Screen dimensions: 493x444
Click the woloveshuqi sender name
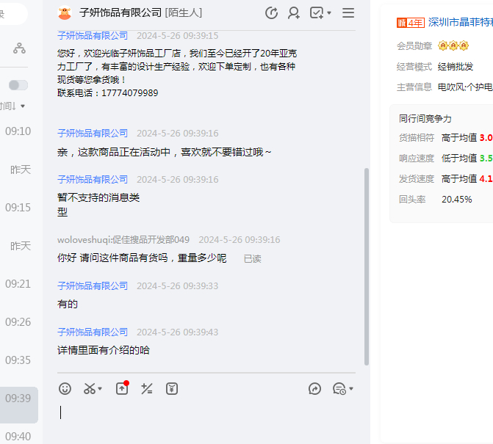(123, 240)
